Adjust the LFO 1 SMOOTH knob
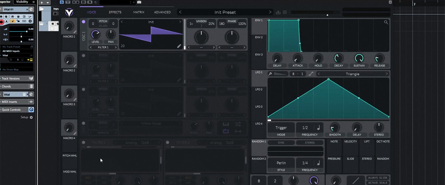The height and width of the screenshot is (185, 445). point(335,128)
